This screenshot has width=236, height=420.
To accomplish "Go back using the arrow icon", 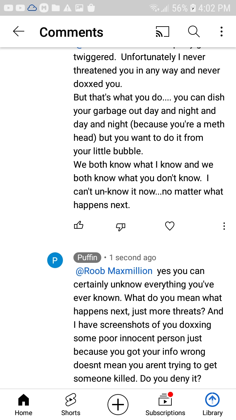I will pos(19,31).
